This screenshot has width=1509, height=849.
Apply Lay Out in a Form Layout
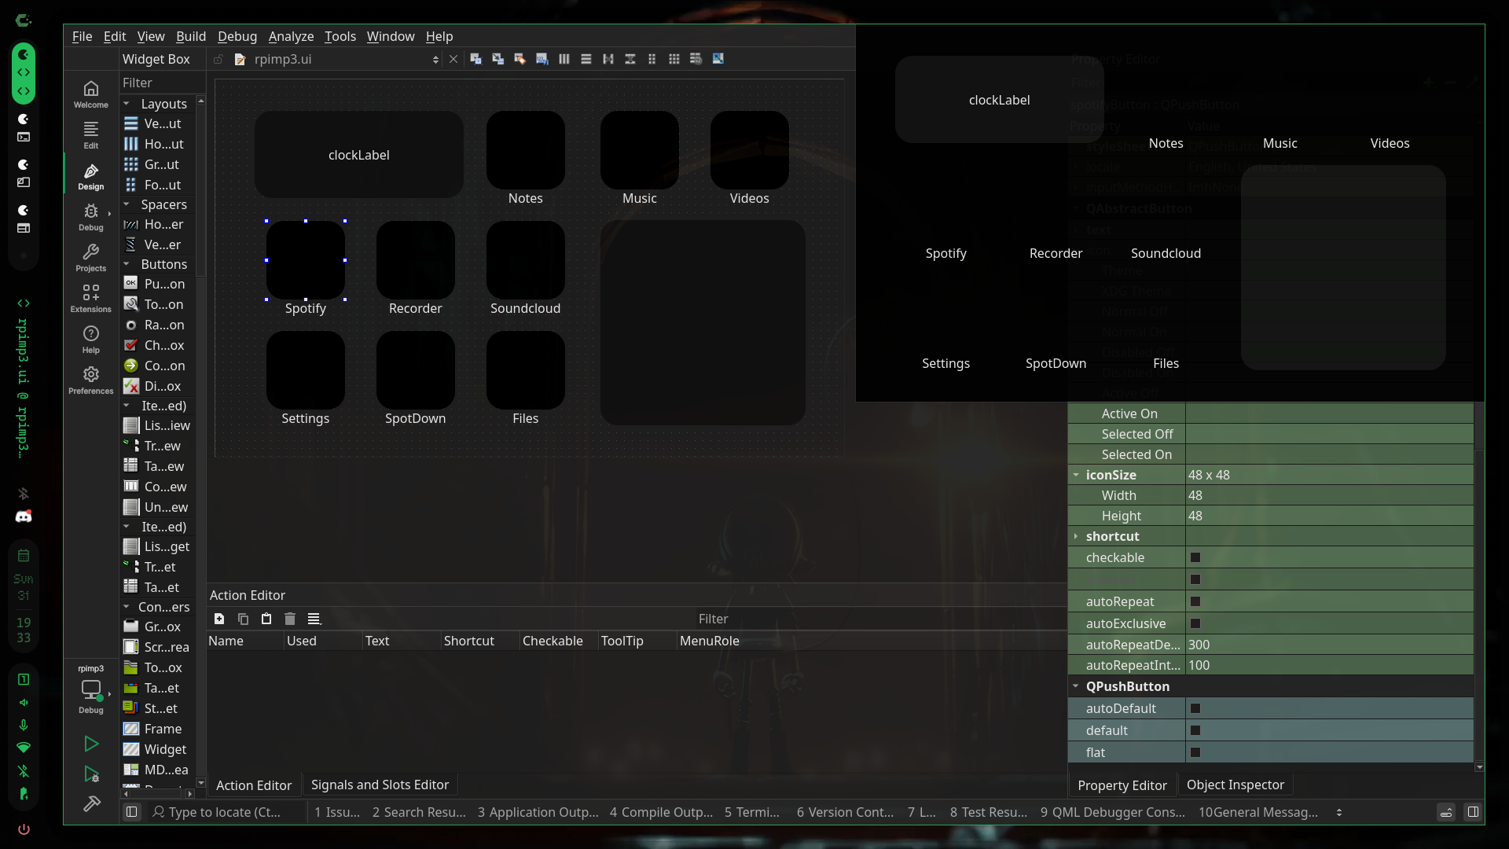click(652, 59)
